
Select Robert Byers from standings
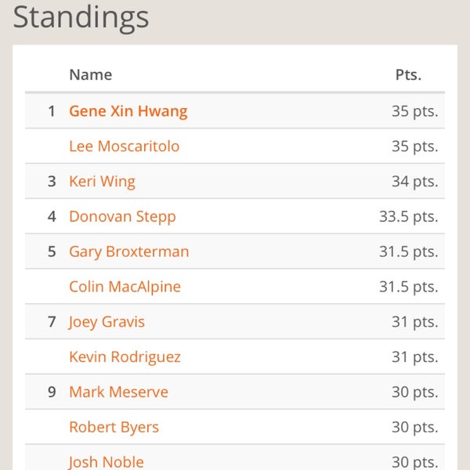pyautogui.click(x=114, y=428)
